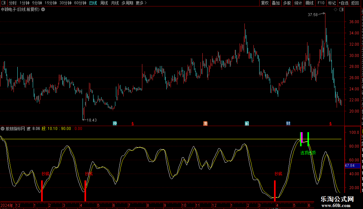
Task: Click the 解 info marker on timeline
Action: [247, 123]
